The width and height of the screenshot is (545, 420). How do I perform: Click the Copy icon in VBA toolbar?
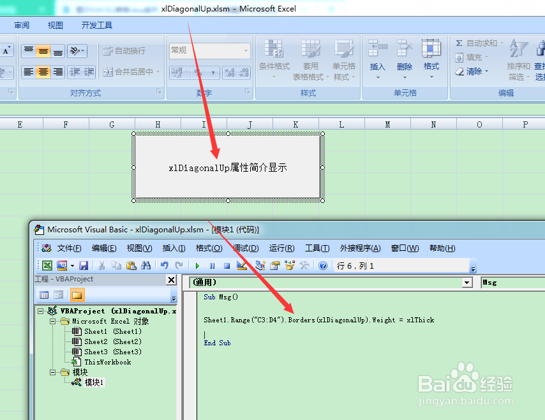click(x=116, y=266)
